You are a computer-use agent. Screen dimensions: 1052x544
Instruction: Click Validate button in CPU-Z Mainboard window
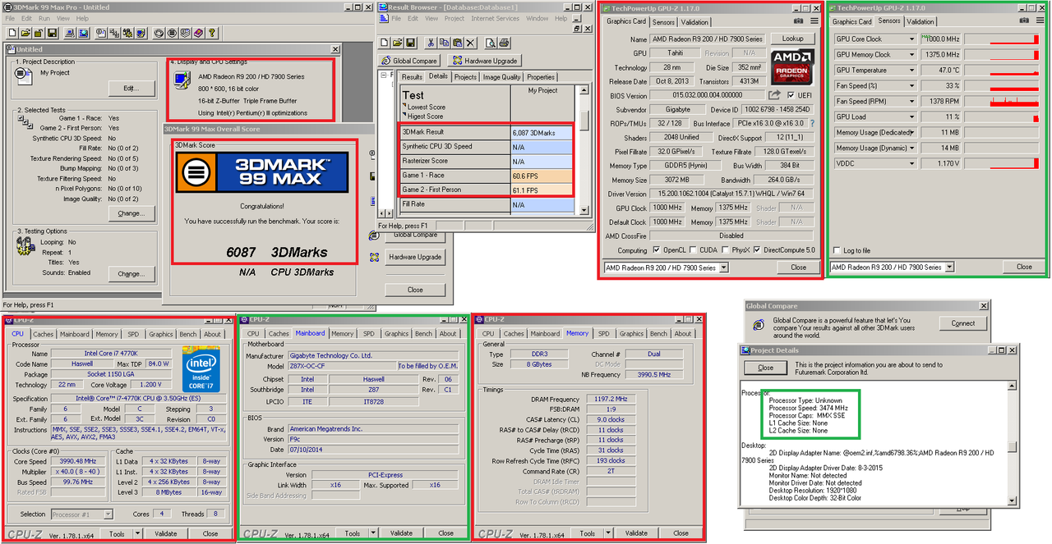[x=402, y=533]
